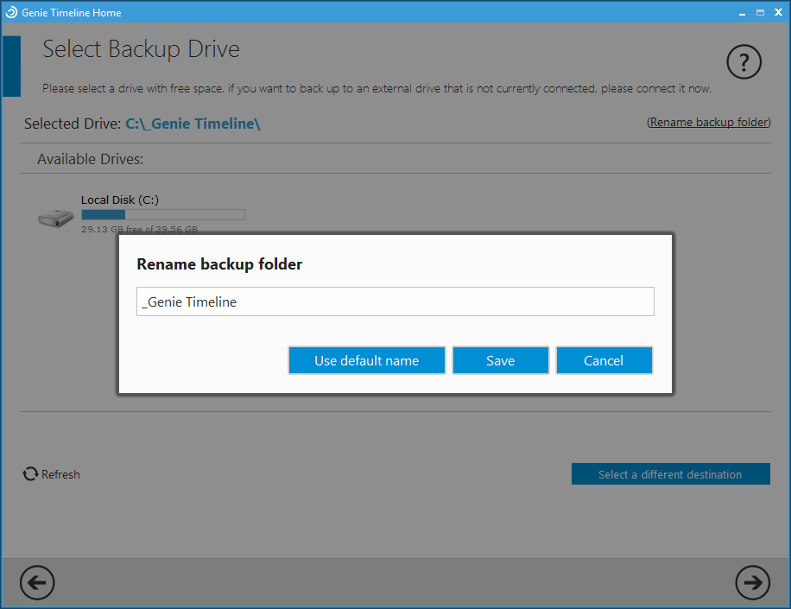This screenshot has height=609, width=791.
Task: Maximize the Genie Timeline window
Action: pyautogui.click(x=760, y=12)
